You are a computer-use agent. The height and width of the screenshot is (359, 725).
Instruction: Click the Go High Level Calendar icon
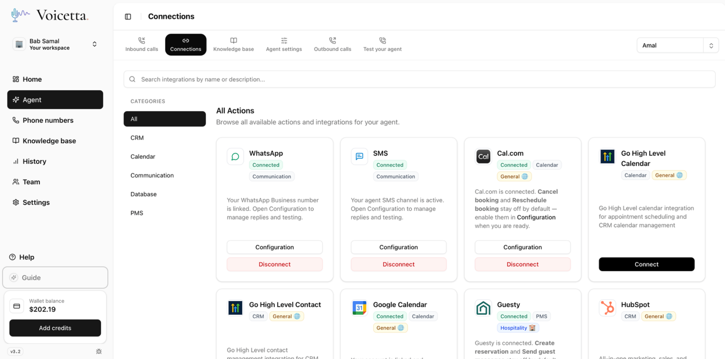click(x=607, y=157)
